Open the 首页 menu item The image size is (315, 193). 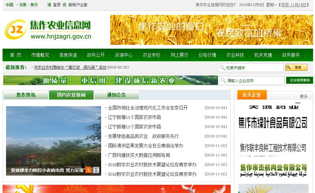click(x=16, y=55)
